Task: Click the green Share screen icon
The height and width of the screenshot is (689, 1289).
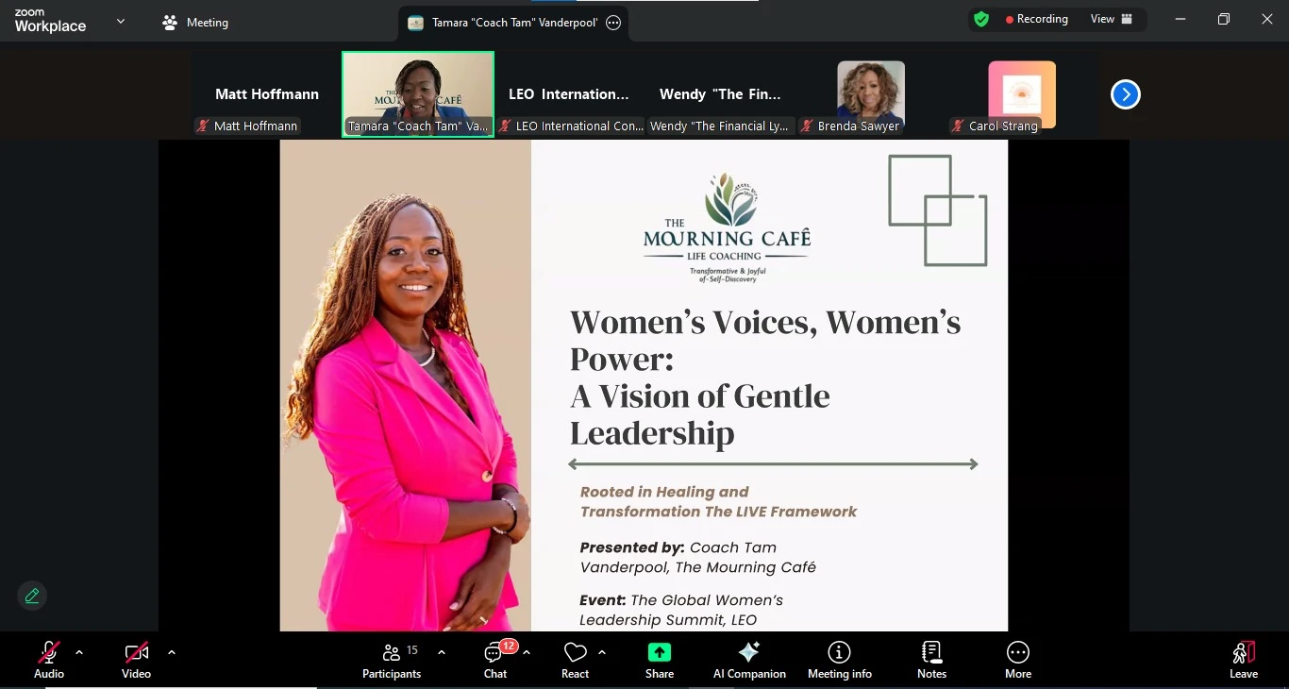Action: 660,652
